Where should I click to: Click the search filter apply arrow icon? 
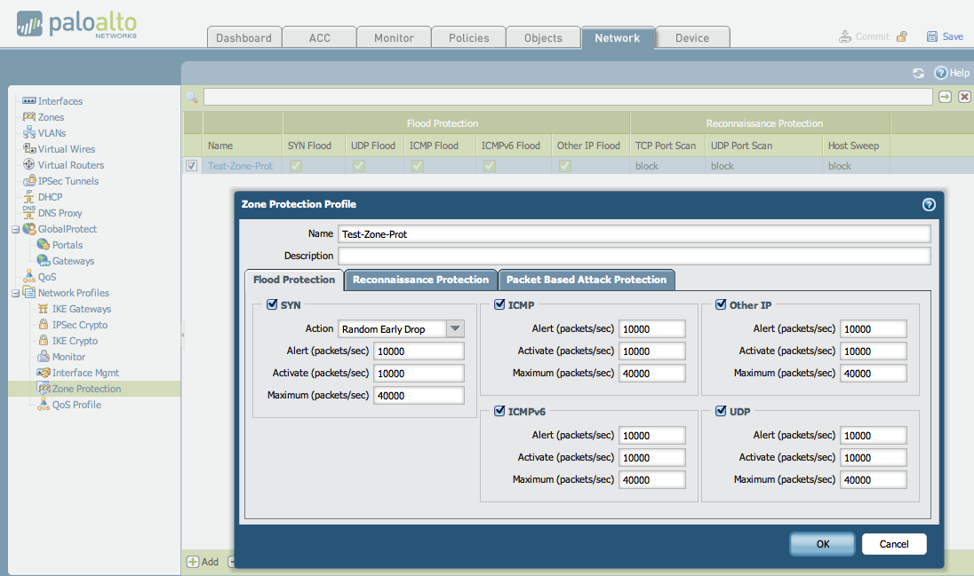click(945, 97)
